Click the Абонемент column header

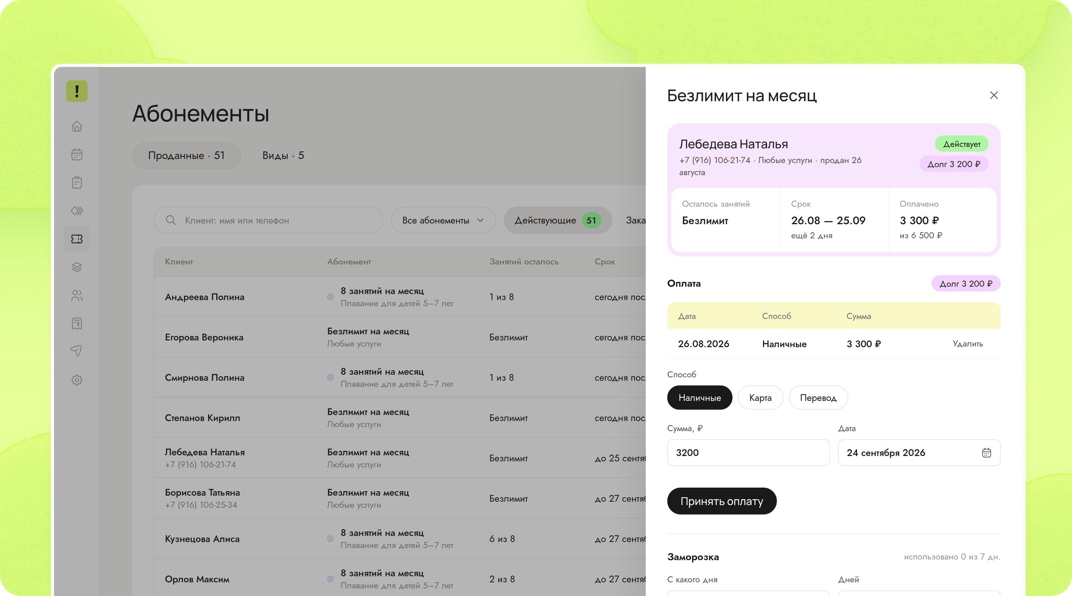[x=349, y=262]
